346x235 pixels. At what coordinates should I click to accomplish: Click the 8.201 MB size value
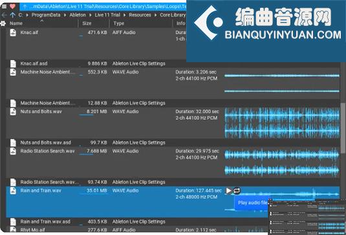click(97, 111)
